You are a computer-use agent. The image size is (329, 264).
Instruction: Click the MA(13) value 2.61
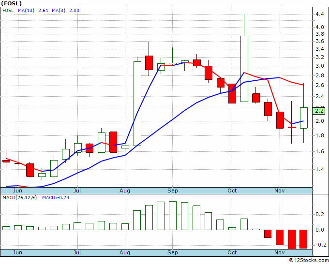(x=43, y=10)
